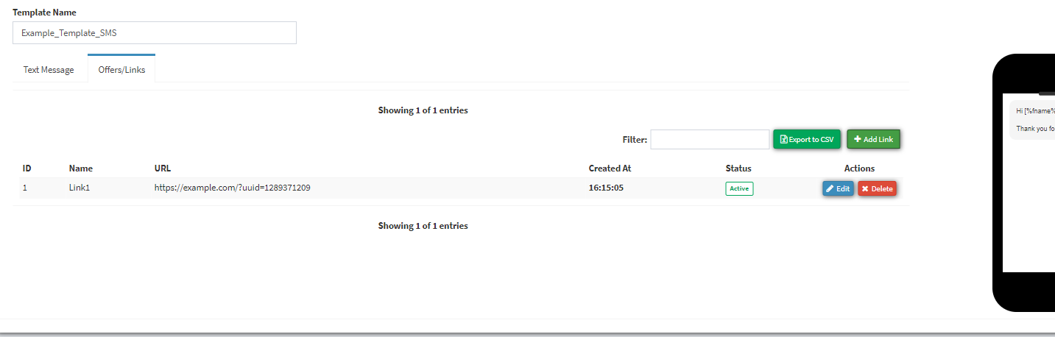Click the Actions column header
This screenshot has height=337, width=1055.
tap(859, 168)
